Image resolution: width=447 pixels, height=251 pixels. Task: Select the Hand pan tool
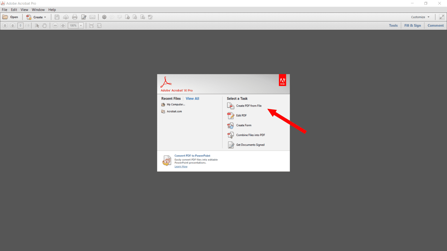tap(44, 26)
